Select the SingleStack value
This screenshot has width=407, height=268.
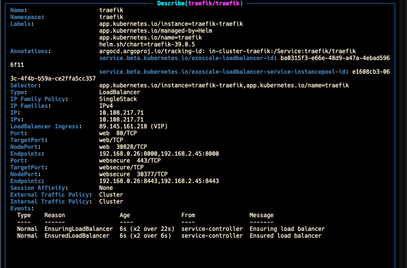[x=118, y=99]
